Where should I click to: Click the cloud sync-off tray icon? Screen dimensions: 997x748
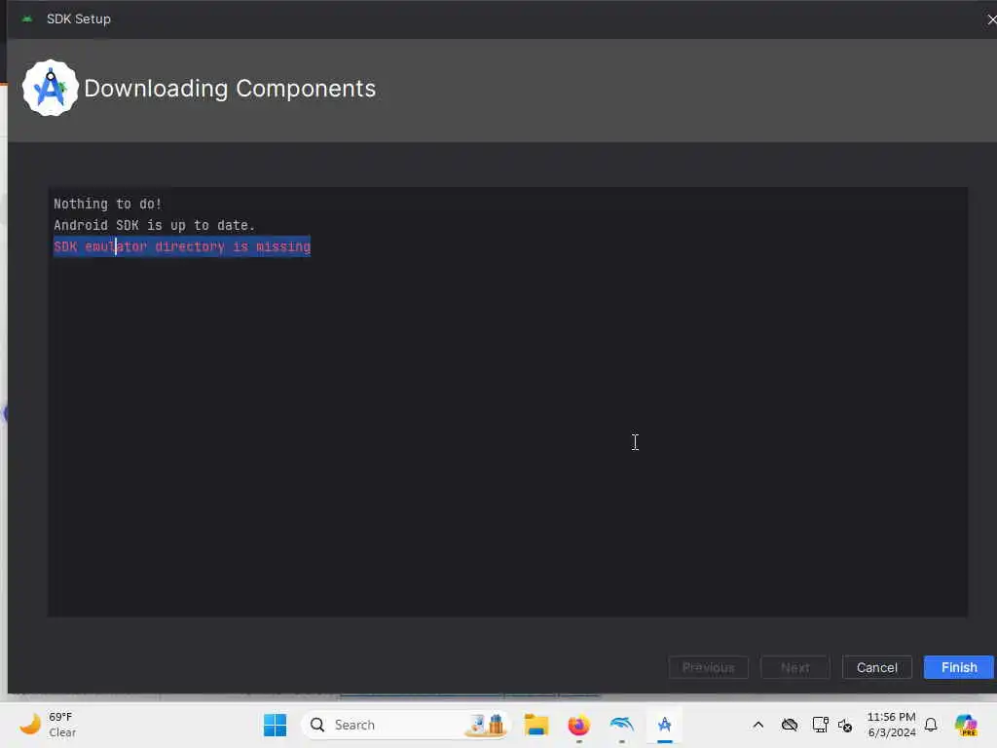coord(790,725)
